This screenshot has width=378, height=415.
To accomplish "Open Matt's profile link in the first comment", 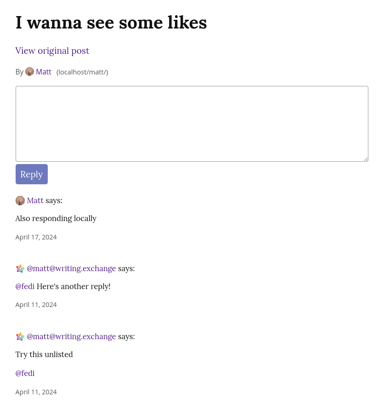I will [x=35, y=200].
